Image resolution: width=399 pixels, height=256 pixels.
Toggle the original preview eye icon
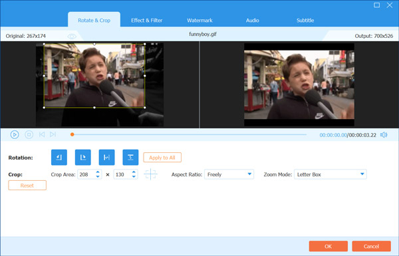coord(72,37)
